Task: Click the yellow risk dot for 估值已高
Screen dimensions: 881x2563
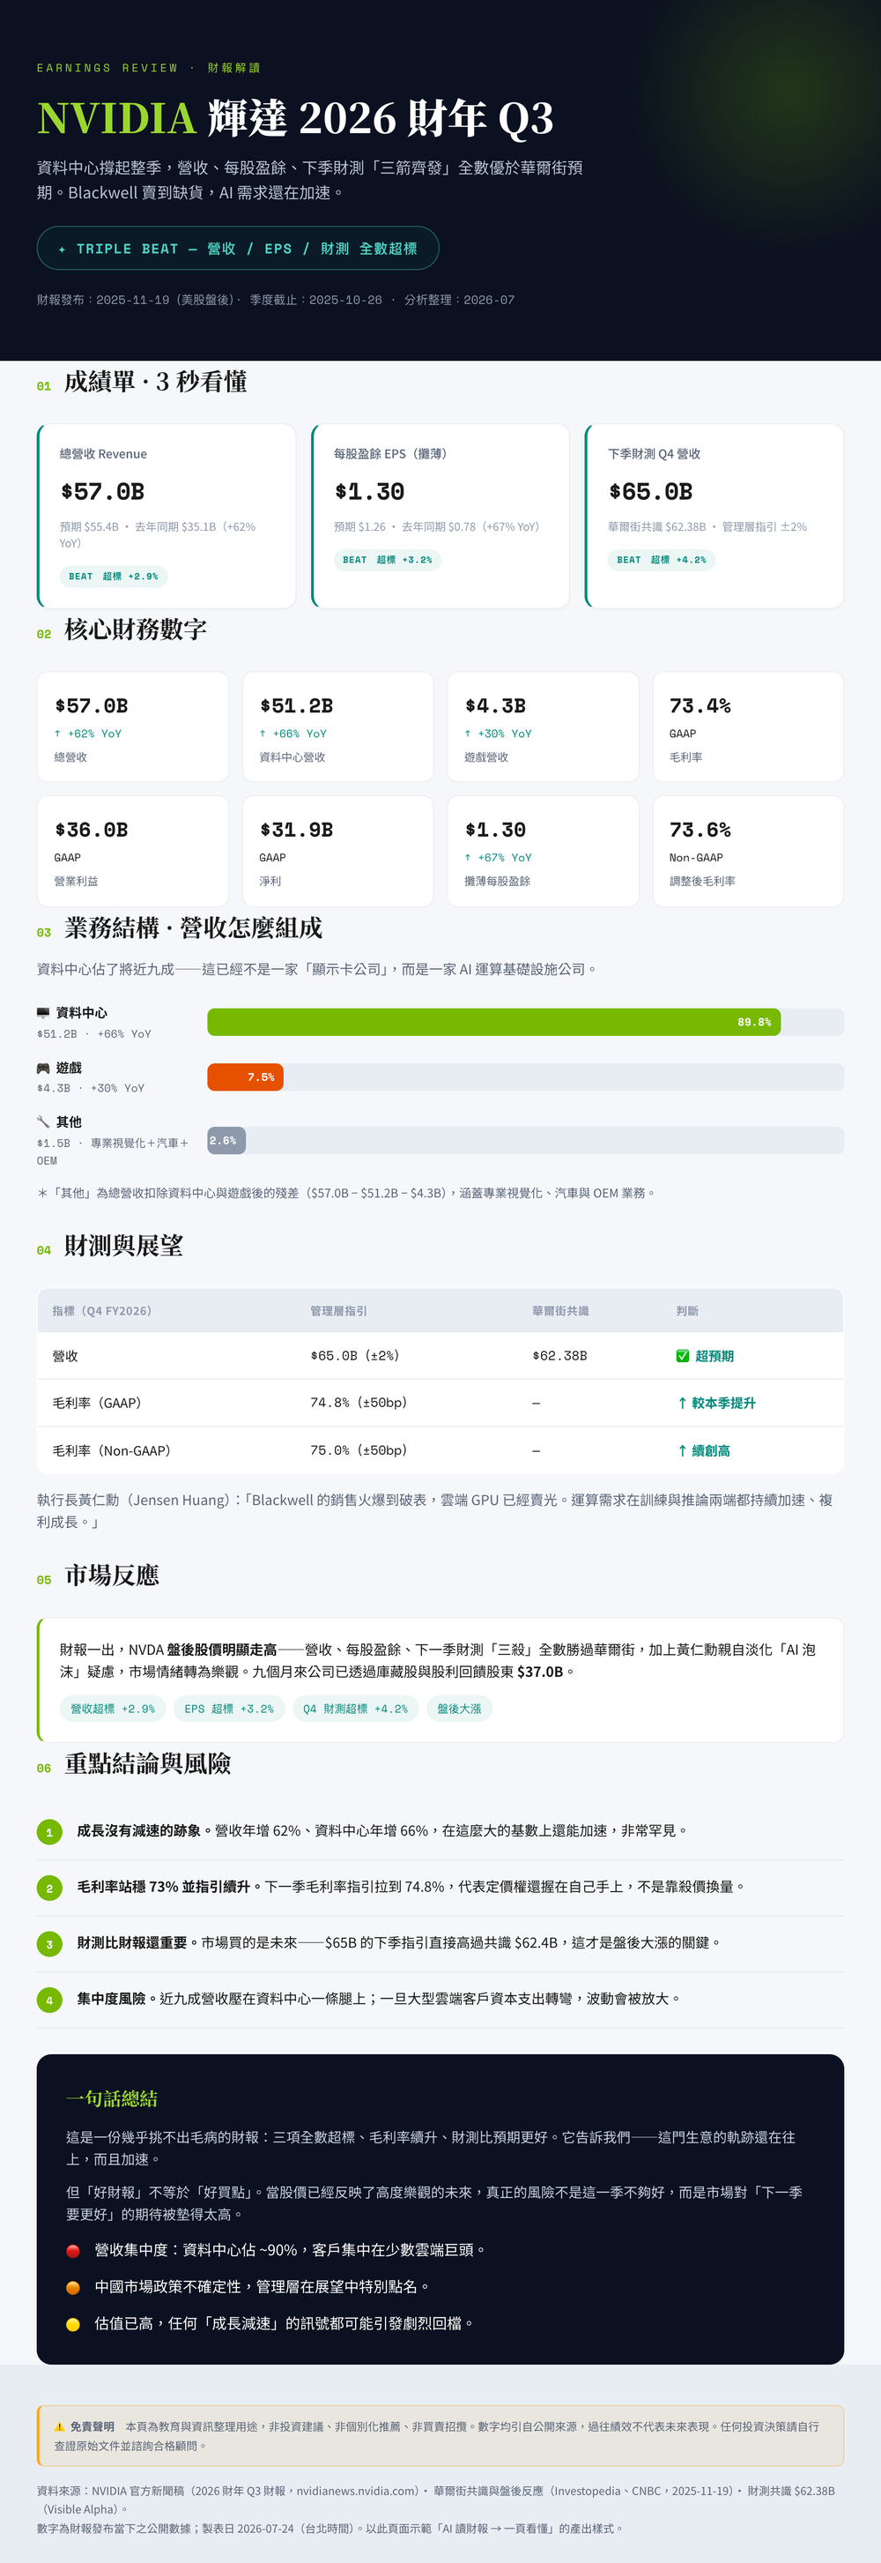Action: tap(72, 2324)
